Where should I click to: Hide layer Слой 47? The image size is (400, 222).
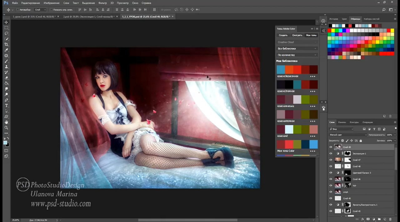tap(331, 160)
